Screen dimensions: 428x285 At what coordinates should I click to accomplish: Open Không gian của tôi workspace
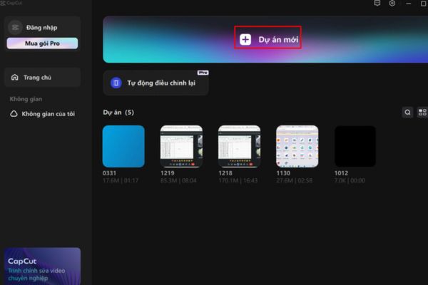(x=48, y=114)
